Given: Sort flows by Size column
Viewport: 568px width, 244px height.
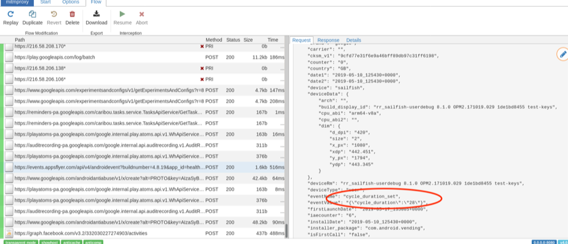Looking at the screenshot, I should point(248,40).
